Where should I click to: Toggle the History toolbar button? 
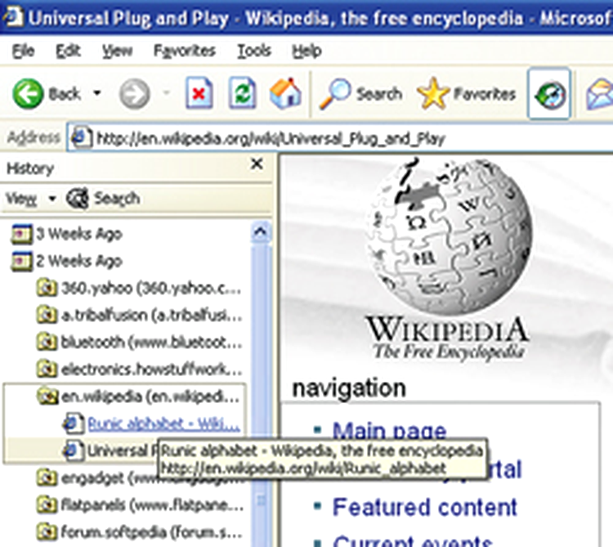(549, 93)
